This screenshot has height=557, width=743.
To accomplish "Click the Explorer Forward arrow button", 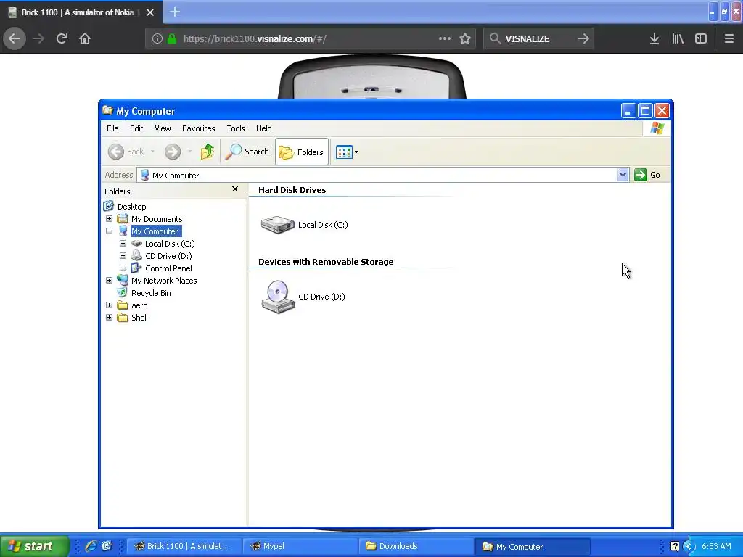I will pos(173,152).
